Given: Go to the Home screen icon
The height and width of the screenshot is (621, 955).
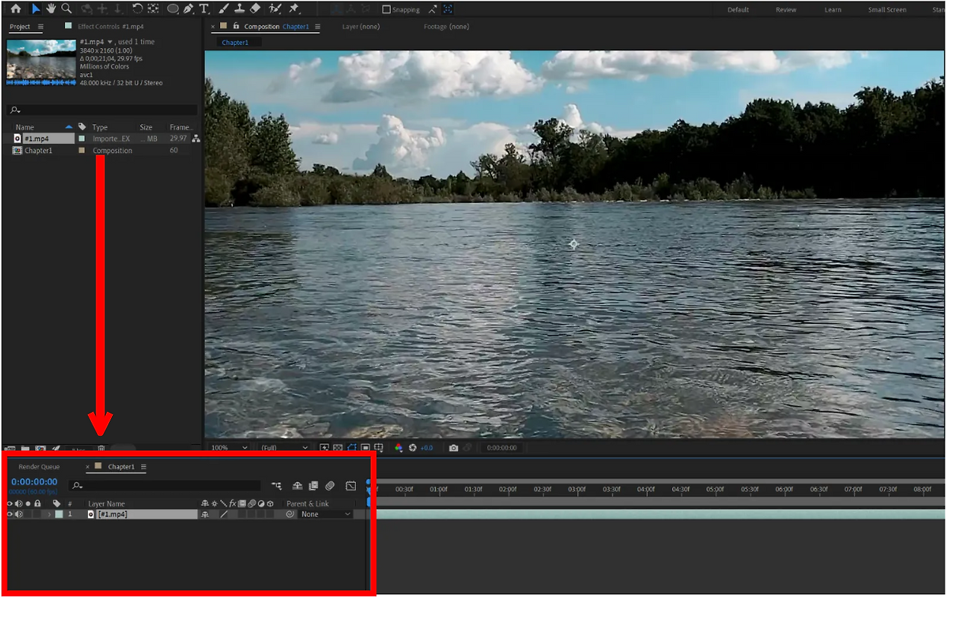Looking at the screenshot, I should (x=15, y=9).
